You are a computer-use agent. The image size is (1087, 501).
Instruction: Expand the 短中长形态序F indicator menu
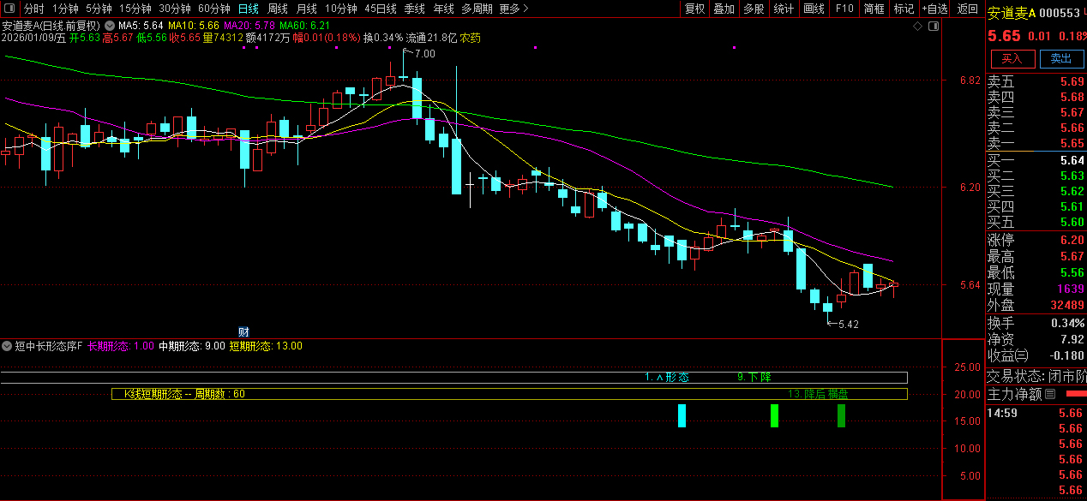pyautogui.click(x=8, y=346)
